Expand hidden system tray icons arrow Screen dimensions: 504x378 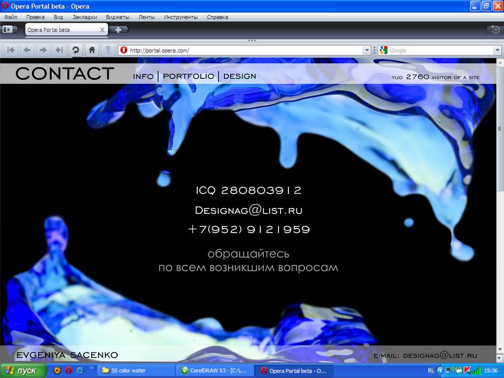[x=440, y=371]
